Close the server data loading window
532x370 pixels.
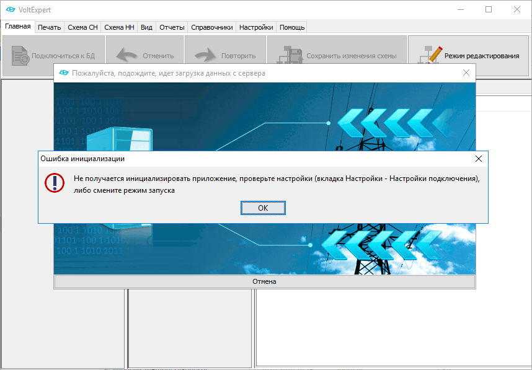[x=466, y=73]
